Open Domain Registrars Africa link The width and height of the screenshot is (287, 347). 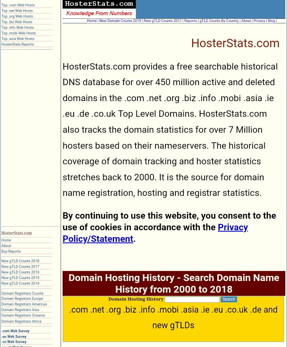pos(22,321)
